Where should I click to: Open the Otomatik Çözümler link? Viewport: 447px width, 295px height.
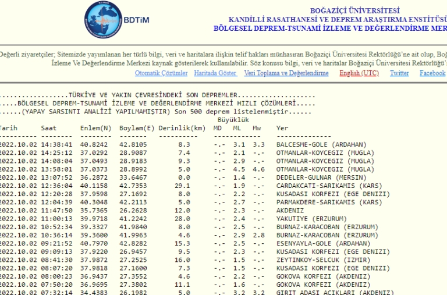[161, 73]
